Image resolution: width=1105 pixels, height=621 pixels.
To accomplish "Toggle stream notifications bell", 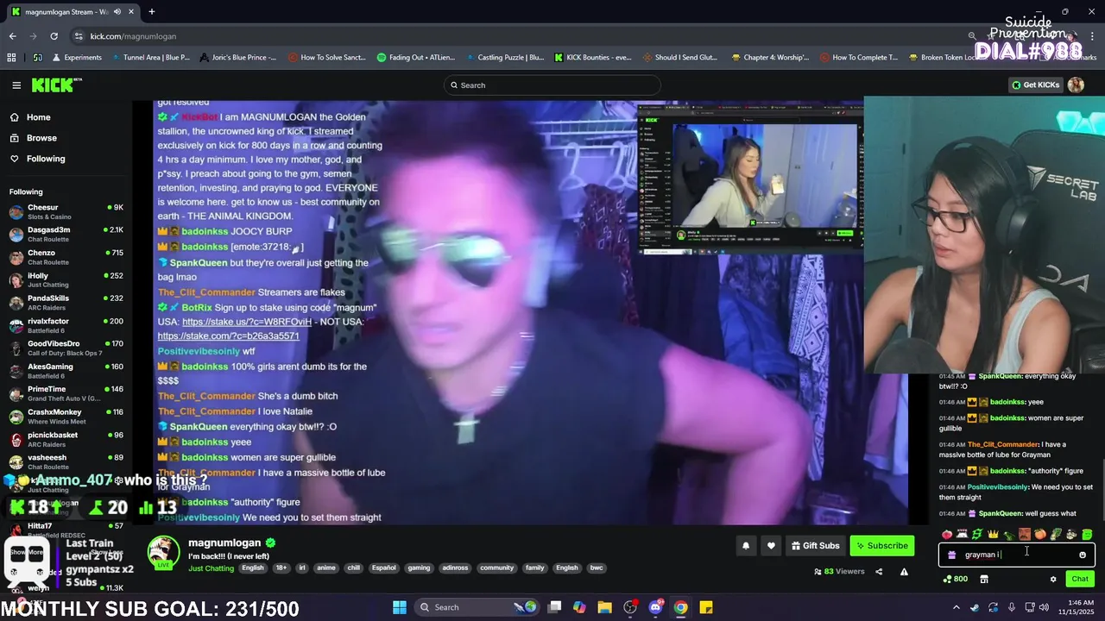I will tap(746, 546).
